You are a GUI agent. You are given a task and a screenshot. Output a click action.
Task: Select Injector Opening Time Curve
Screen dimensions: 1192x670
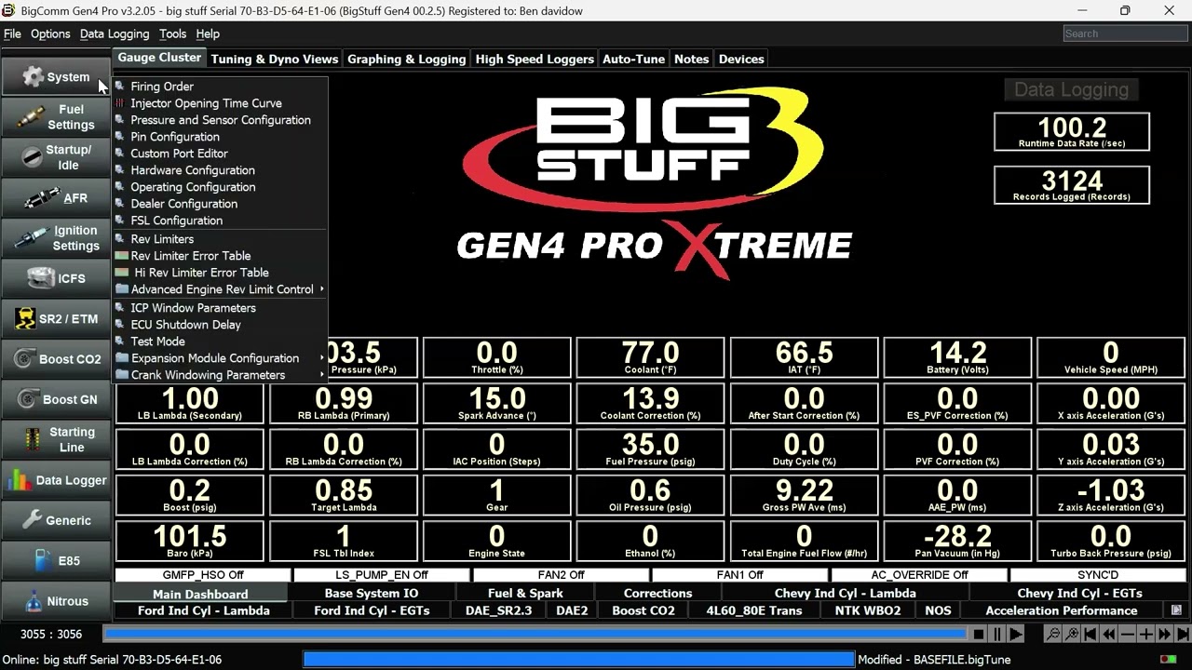pos(220,103)
